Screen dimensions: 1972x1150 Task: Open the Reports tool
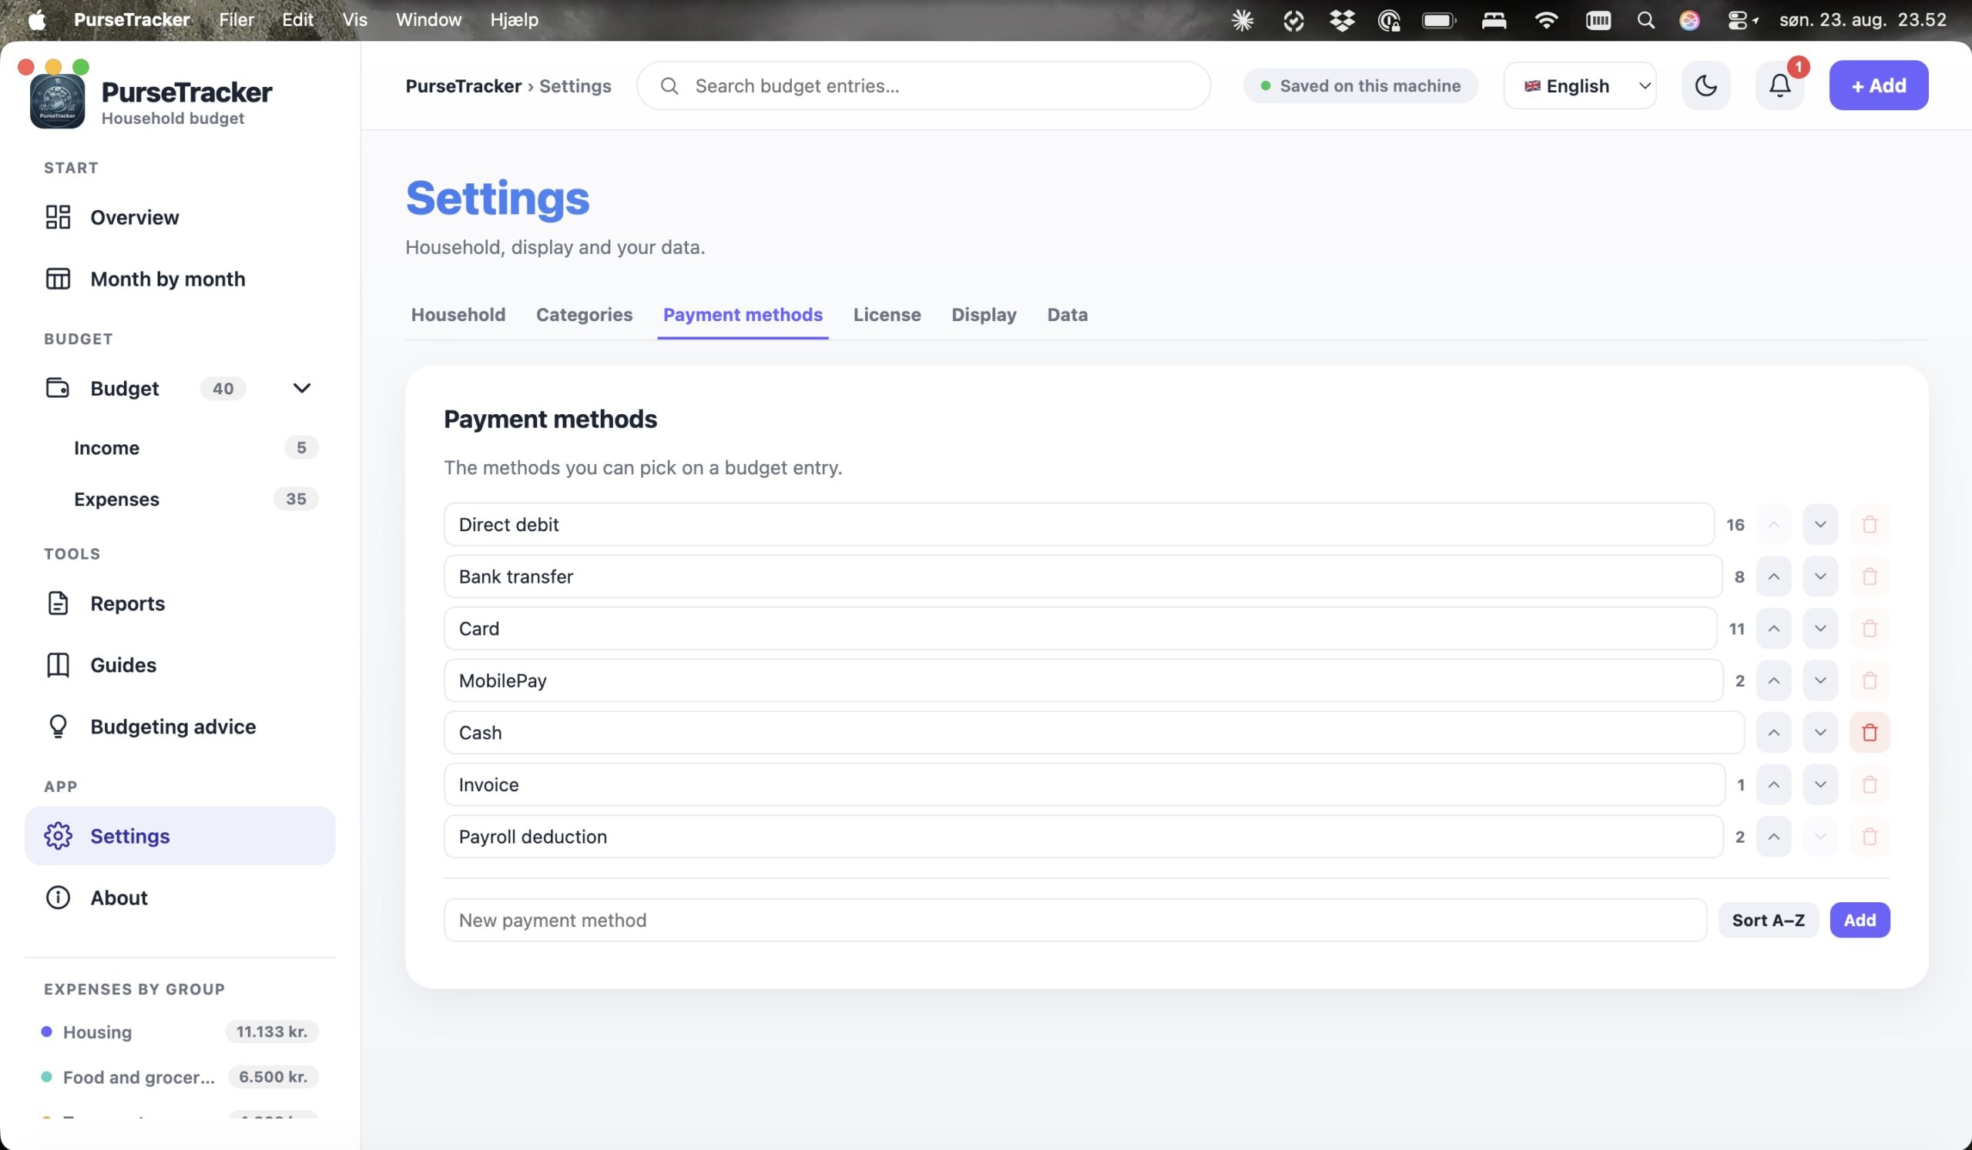pyautogui.click(x=180, y=603)
